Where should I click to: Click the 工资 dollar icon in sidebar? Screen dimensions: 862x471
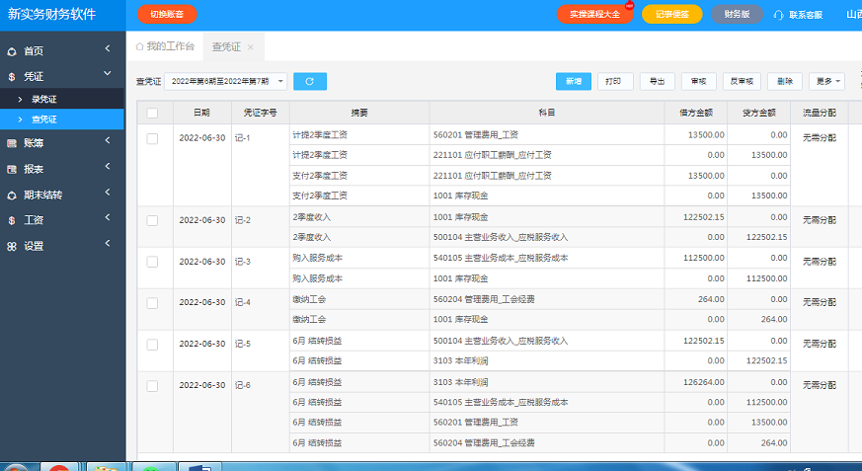point(12,220)
